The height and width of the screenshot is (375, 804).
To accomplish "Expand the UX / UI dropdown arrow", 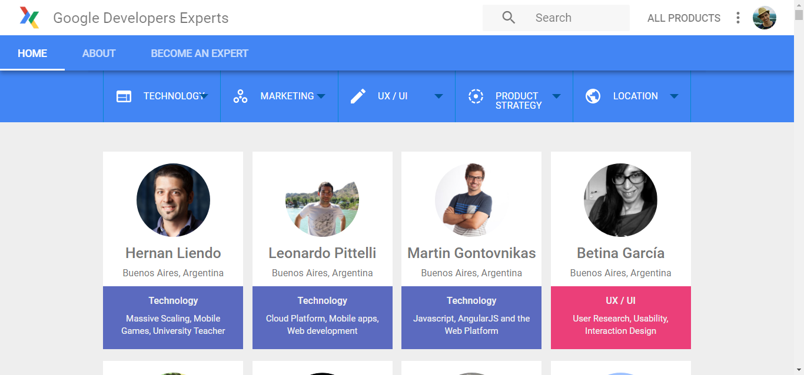I will (438, 96).
